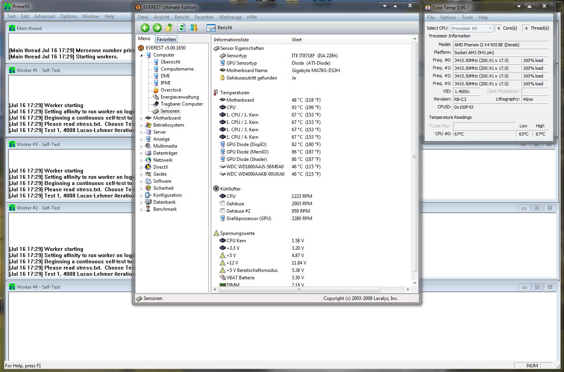The width and height of the screenshot is (564, 372).
Task: Expand the Datenträger tree node
Action: tap(142, 153)
